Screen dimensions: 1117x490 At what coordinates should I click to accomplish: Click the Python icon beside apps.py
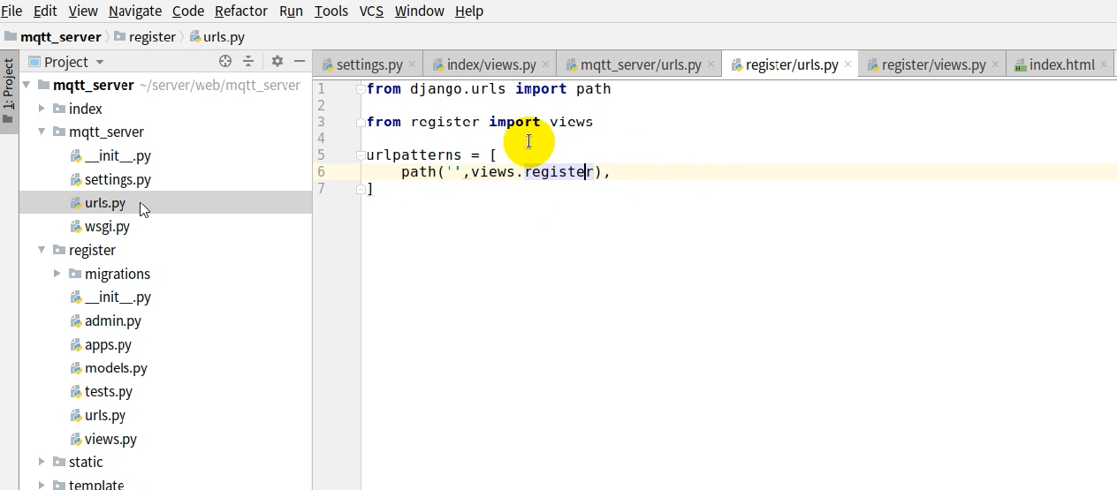[76, 344]
